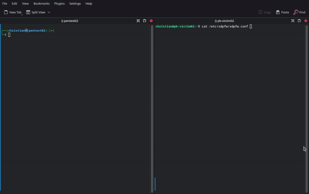Expand the New Tab dropdown arrow

pos(22,14)
